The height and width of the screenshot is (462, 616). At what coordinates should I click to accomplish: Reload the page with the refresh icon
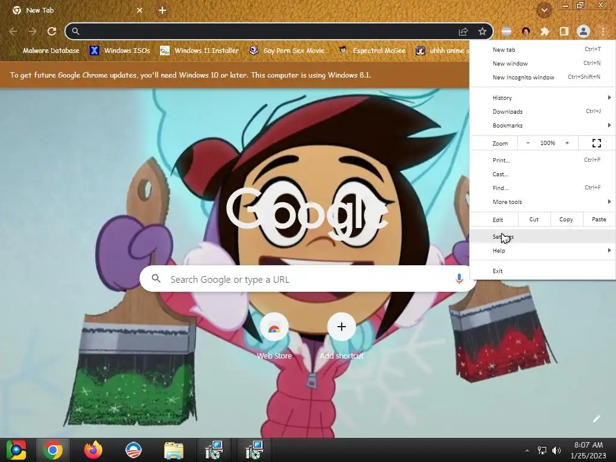pos(52,31)
